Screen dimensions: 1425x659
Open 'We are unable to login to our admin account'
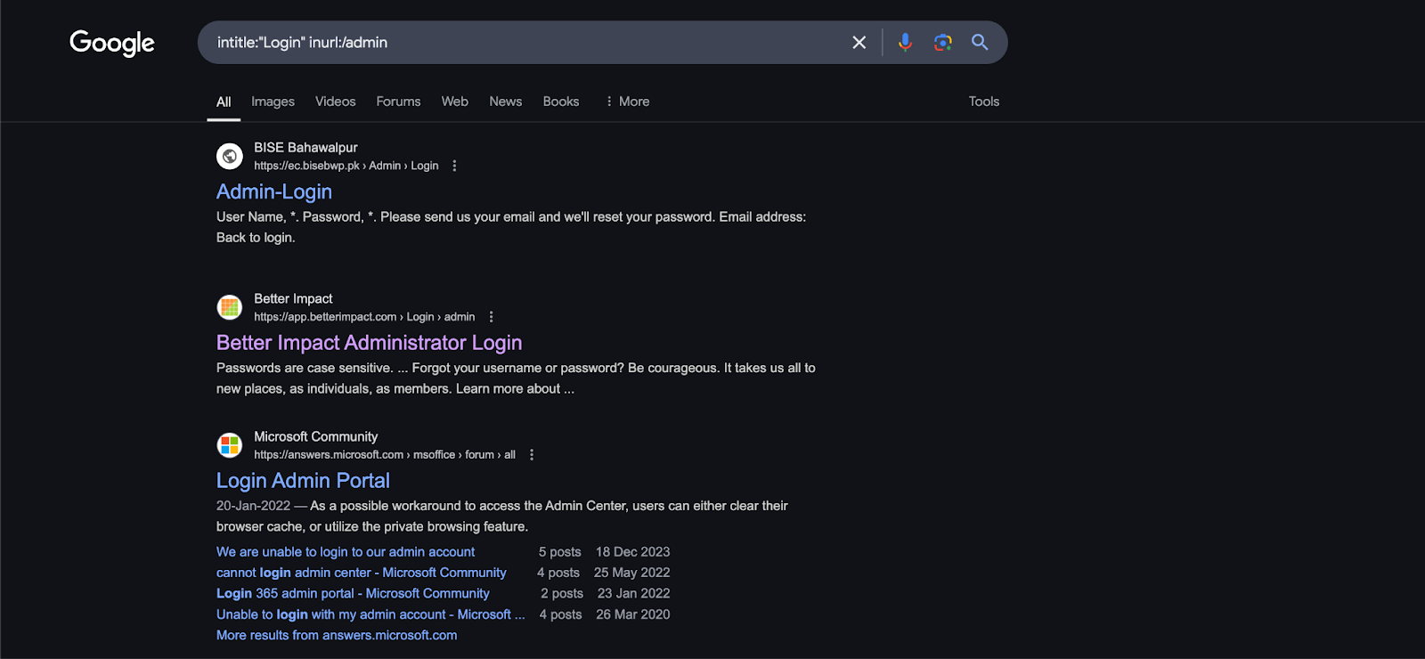[346, 552]
